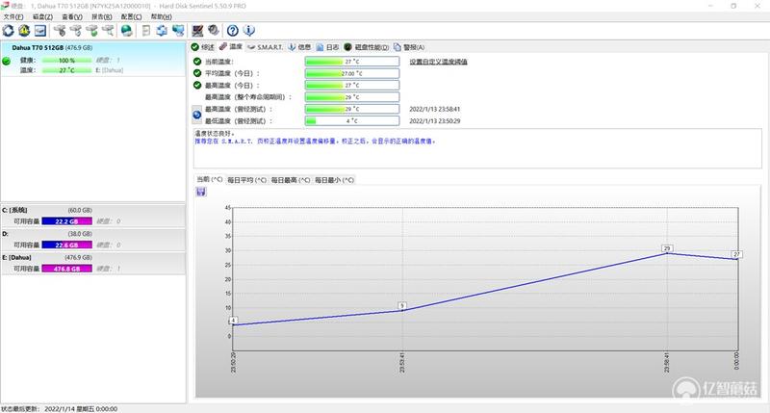Screen dimensions: 770x413
Task: Click the green globe toolbar icon
Action: click(x=127, y=31)
